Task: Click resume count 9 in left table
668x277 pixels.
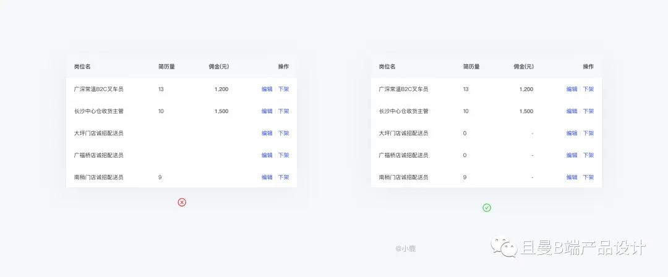Action: pos(160,177)
